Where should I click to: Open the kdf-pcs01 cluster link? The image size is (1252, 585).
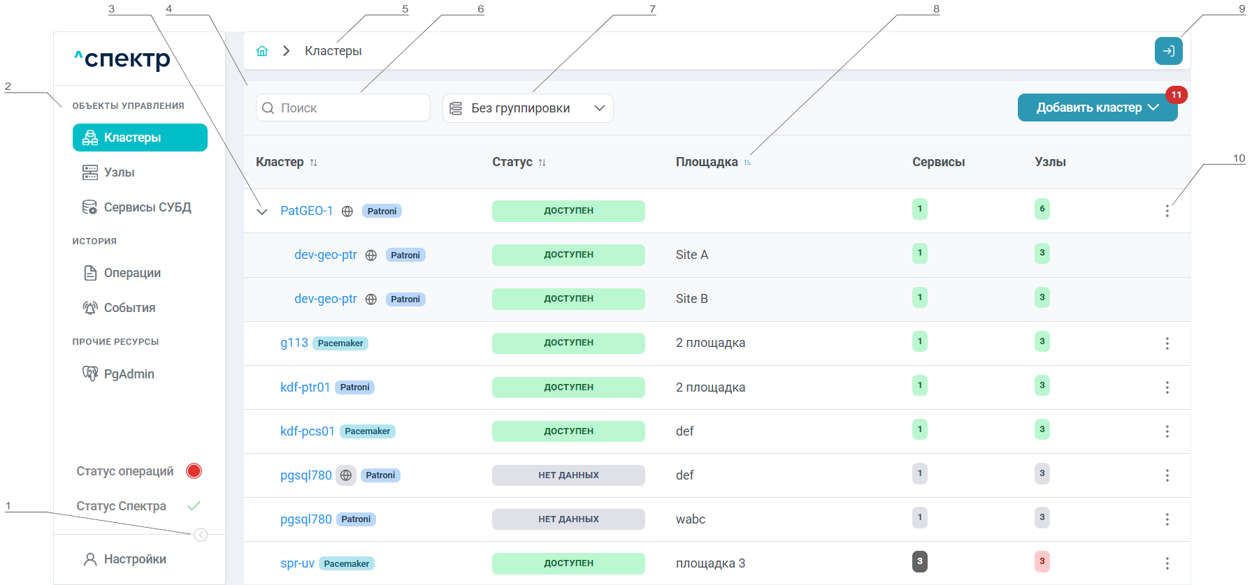(308, 431)
